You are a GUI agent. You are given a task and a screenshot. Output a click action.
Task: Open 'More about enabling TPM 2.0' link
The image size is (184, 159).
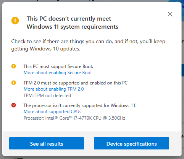point(54,89)
